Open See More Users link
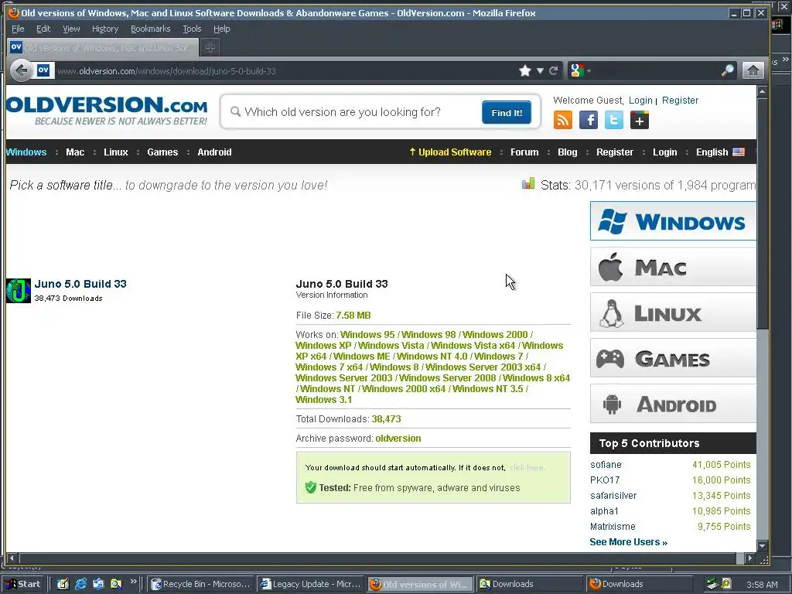Image resolution: width=792 pixels, height=594 pixels. coord(628,542)
